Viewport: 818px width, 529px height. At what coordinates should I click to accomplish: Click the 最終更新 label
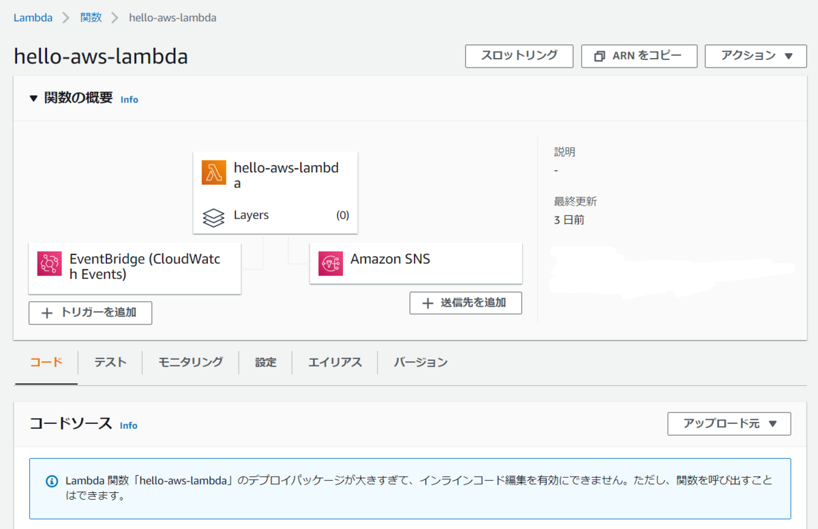click(575, 202)
